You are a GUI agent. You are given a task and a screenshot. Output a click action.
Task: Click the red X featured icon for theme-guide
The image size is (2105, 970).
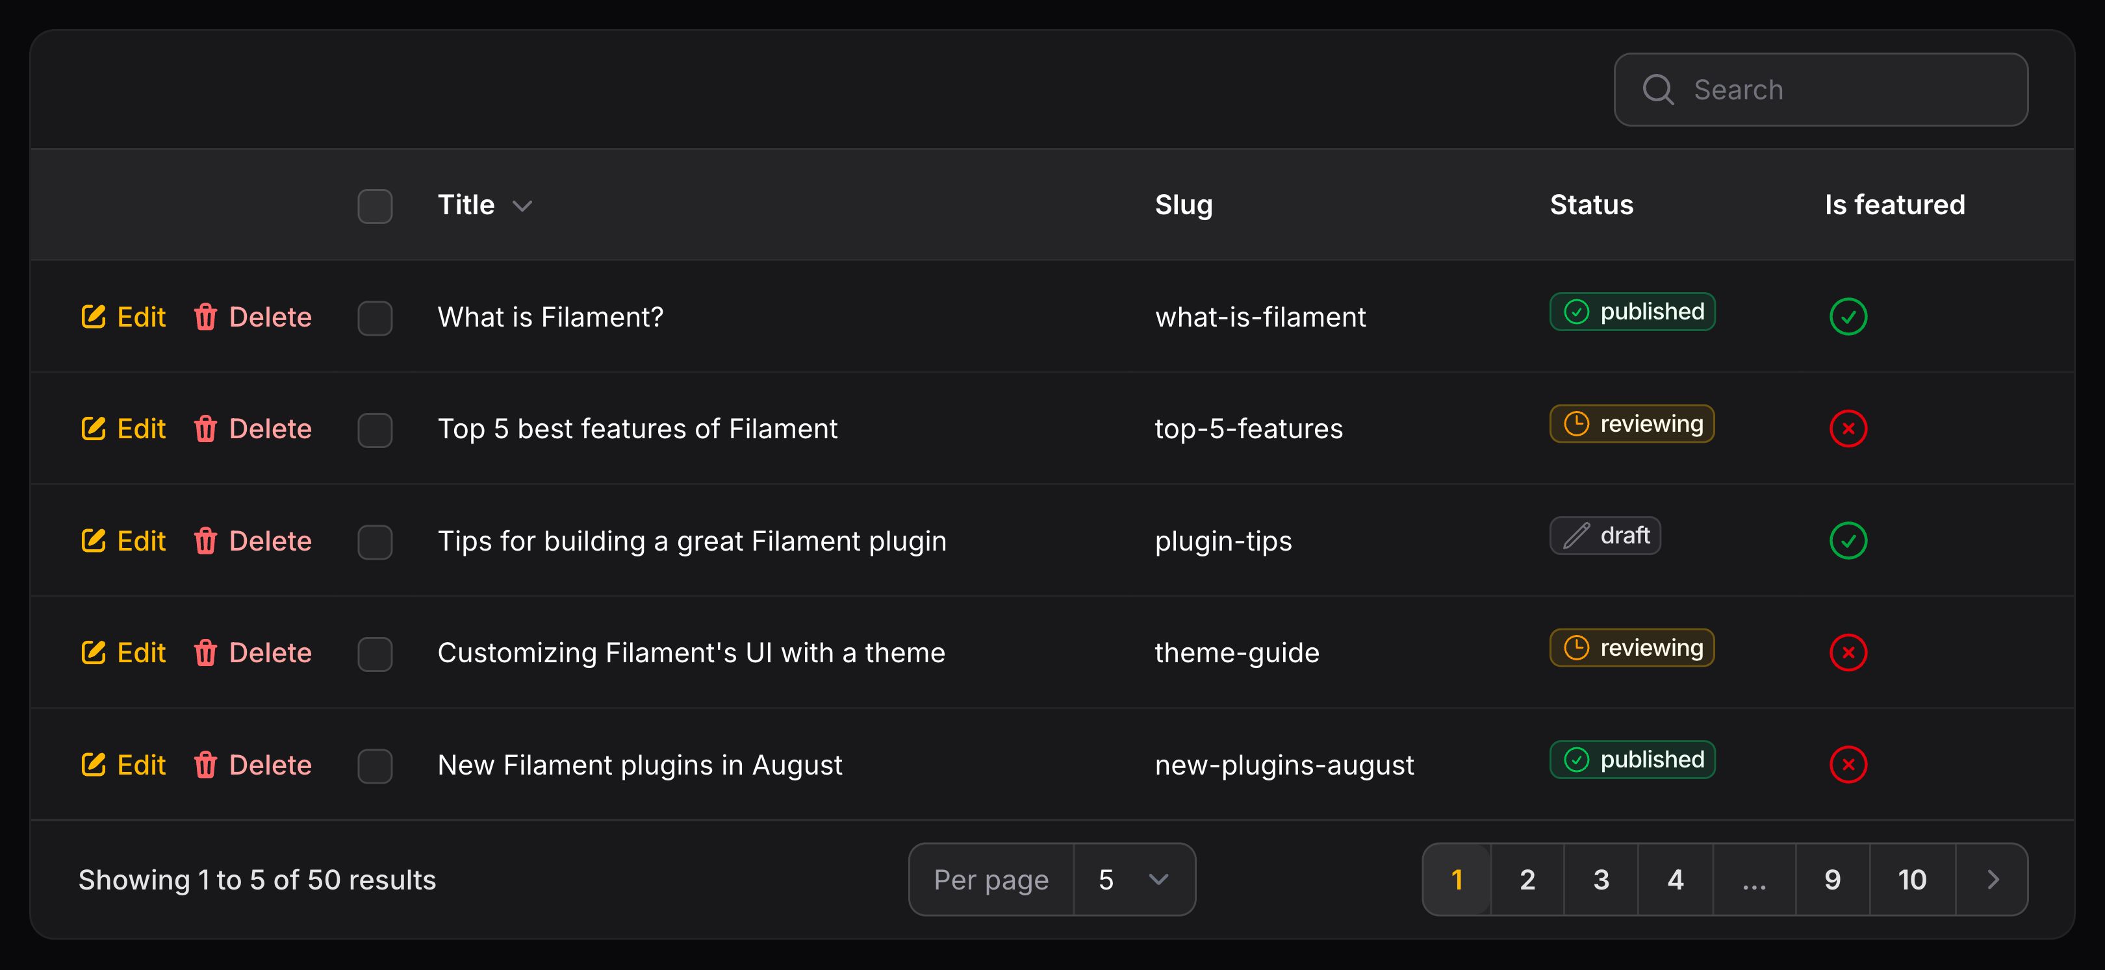coord(1848,653)
